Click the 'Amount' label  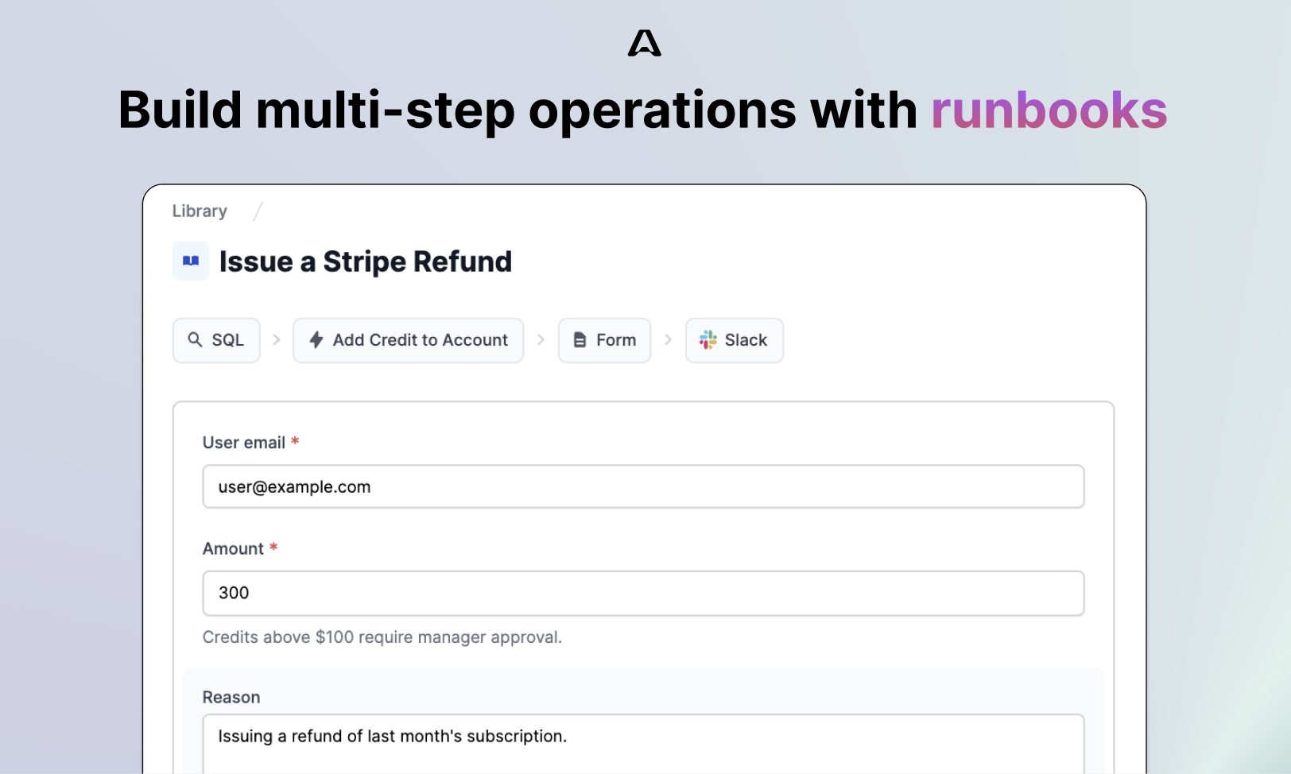233,548
